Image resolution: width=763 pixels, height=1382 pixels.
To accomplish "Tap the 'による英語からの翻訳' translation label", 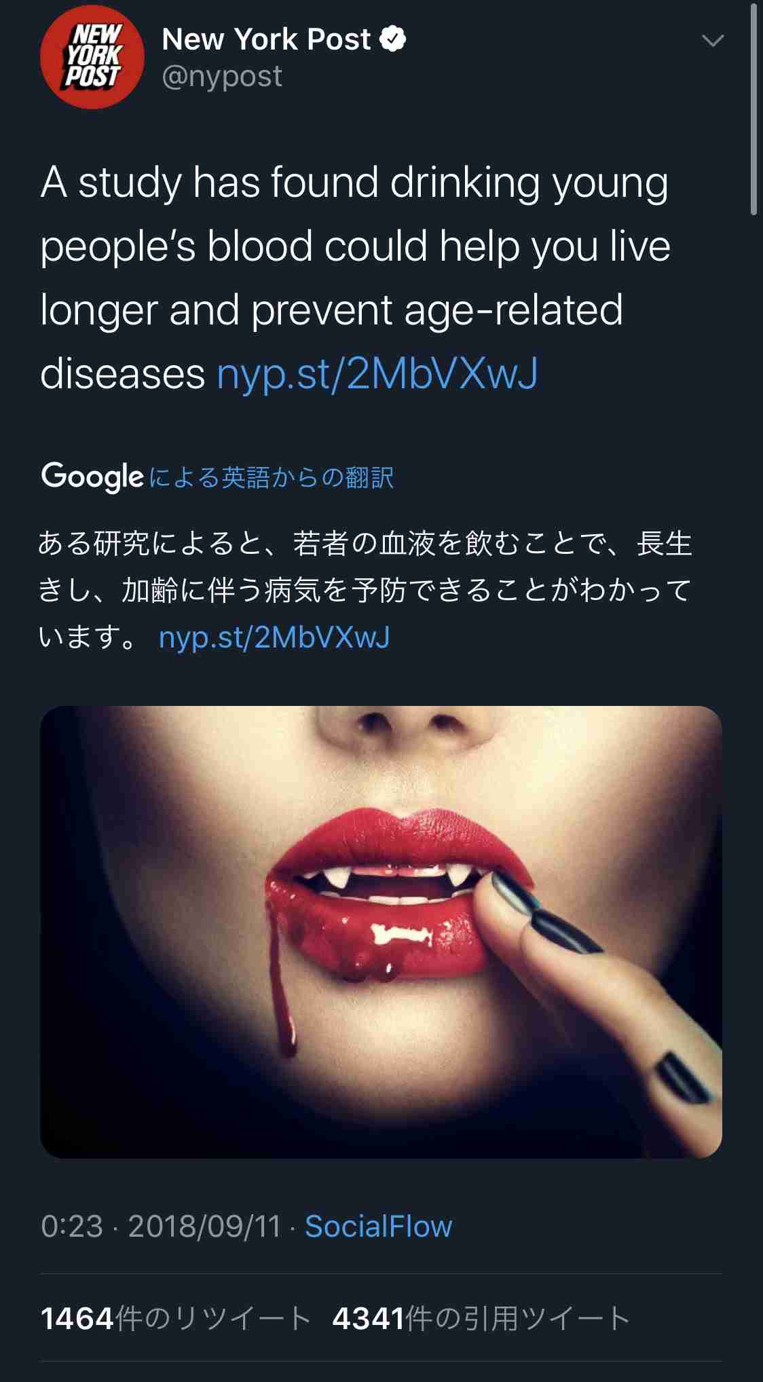I will [271, 477].
